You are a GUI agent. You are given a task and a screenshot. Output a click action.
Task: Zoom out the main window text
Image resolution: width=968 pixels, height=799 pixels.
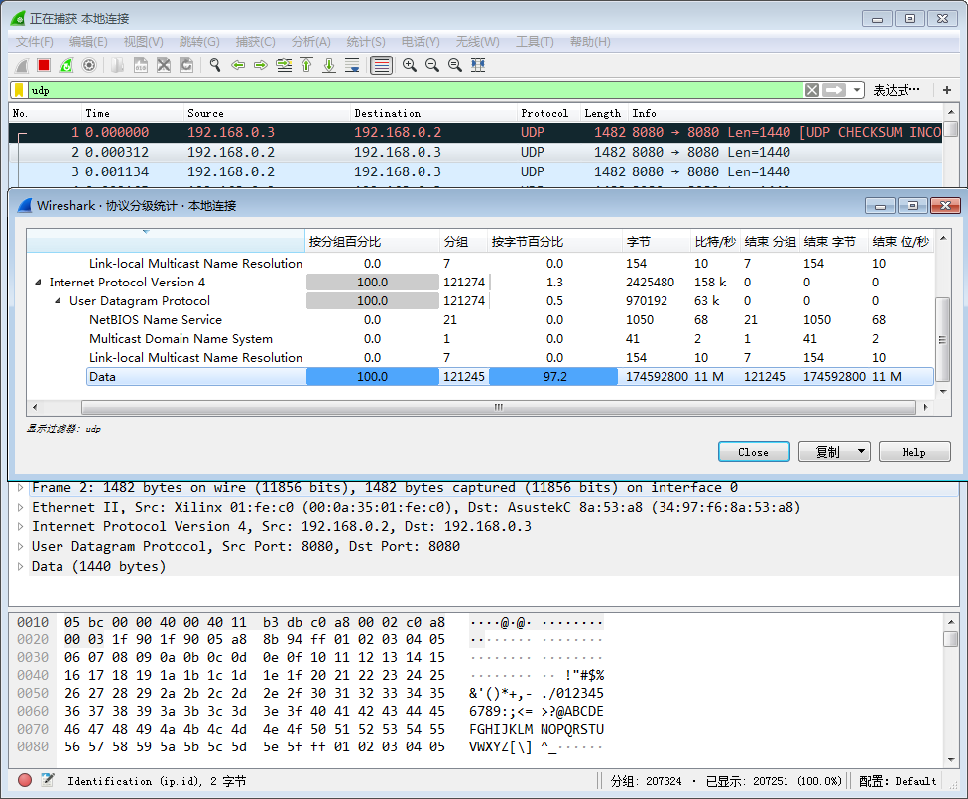[432, 65]
